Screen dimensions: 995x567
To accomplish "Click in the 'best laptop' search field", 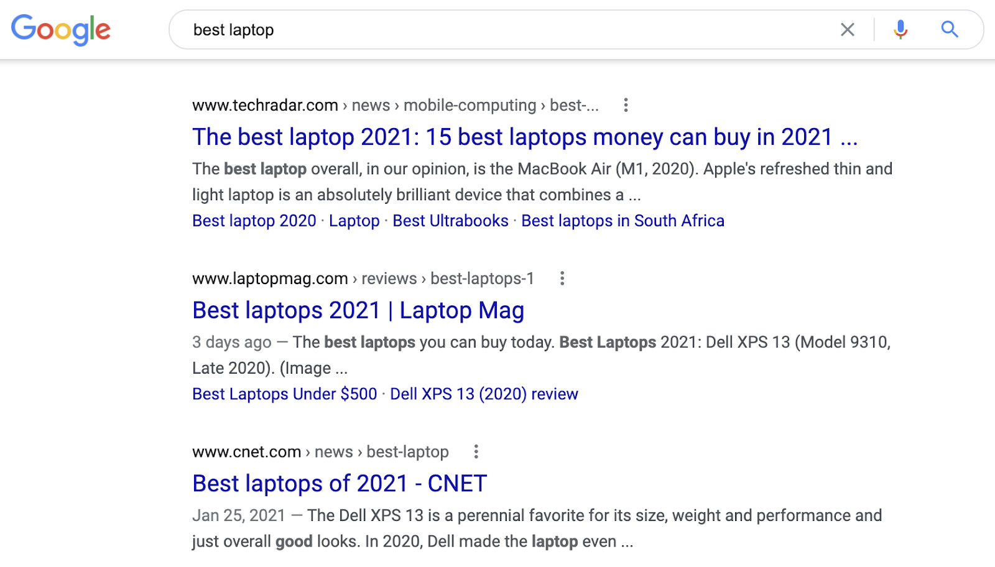I will click(497, 30).
